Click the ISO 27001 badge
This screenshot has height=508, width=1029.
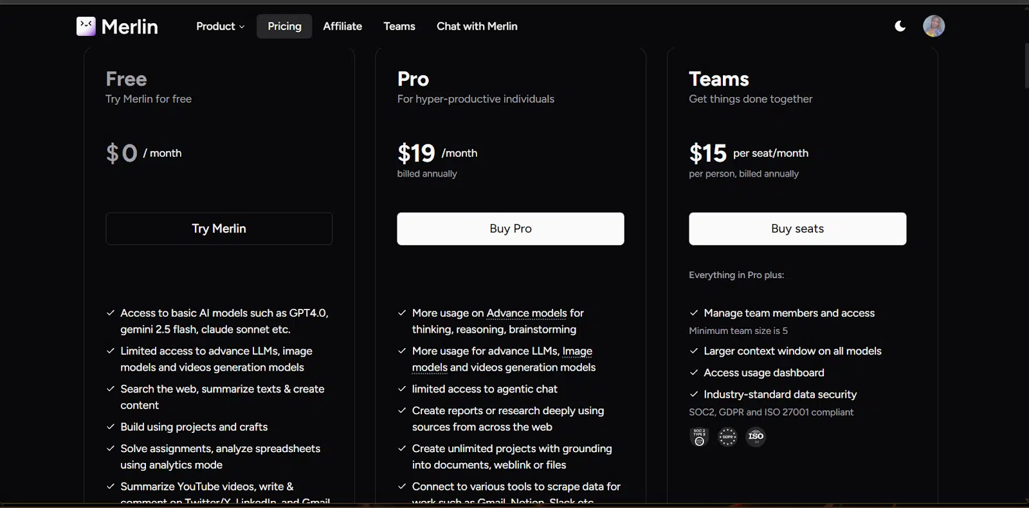click(x=756, y=437)
